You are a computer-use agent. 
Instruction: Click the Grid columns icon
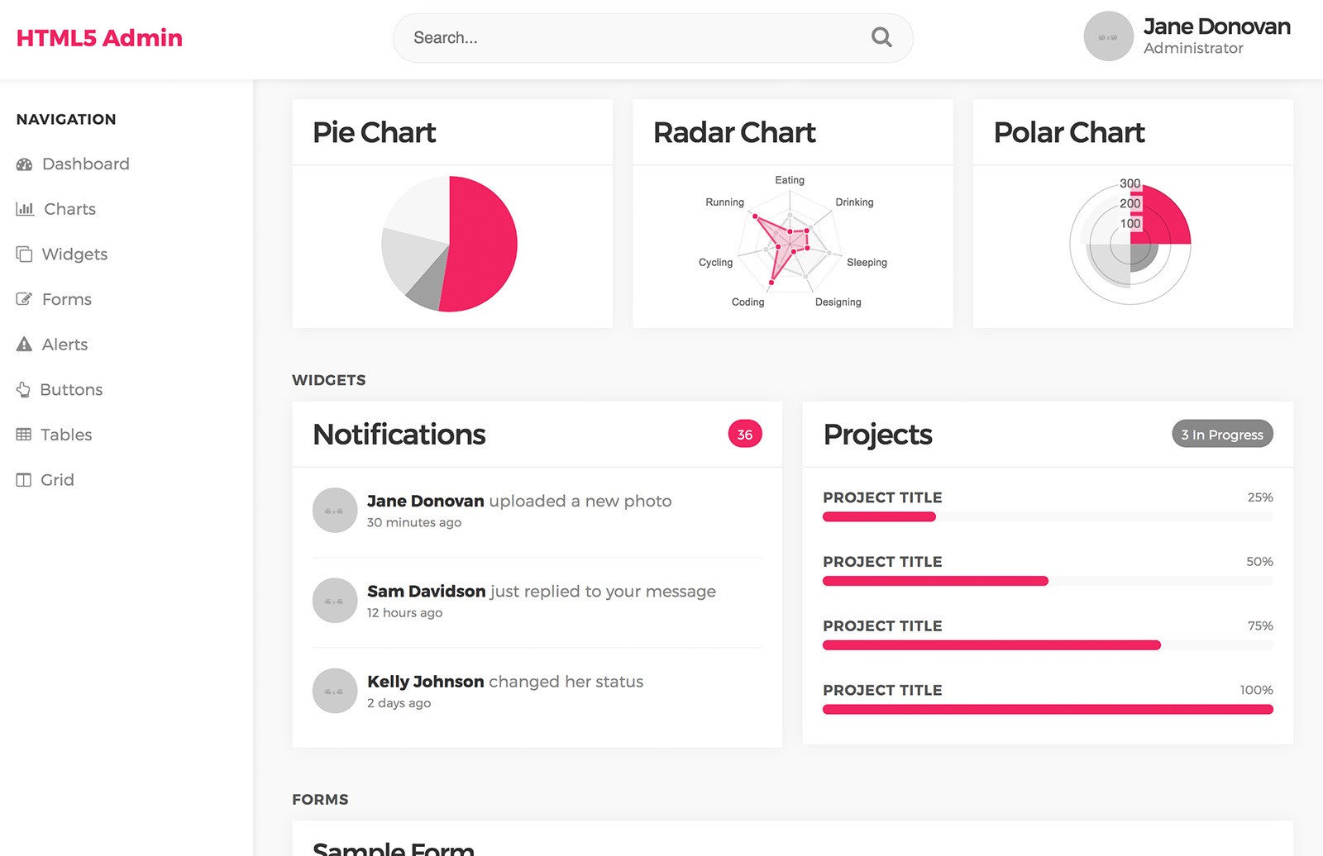pos(24,480)
